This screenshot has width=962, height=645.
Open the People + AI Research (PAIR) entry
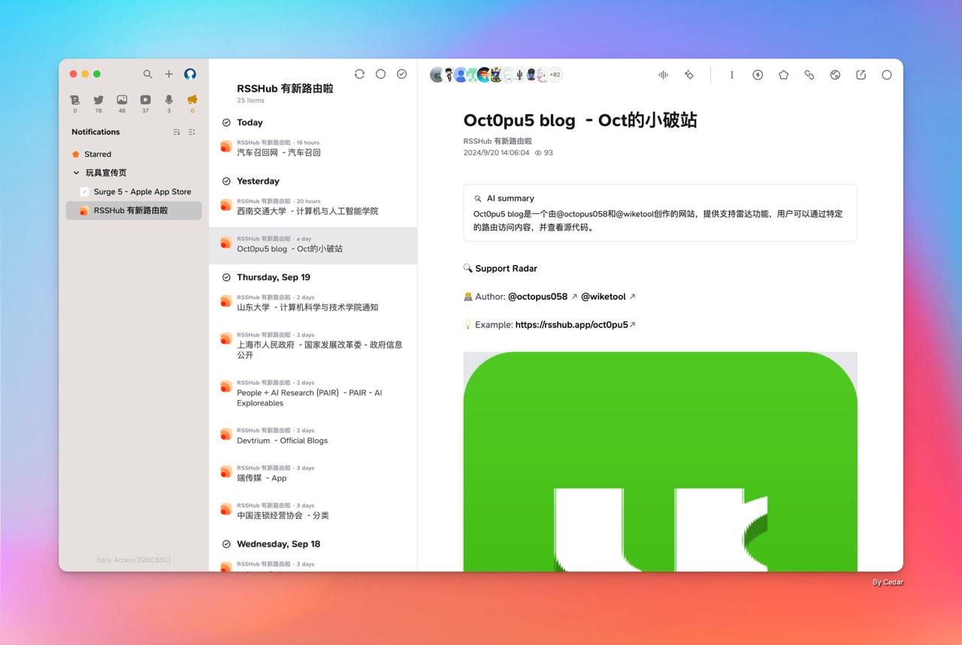pos(313,393)
